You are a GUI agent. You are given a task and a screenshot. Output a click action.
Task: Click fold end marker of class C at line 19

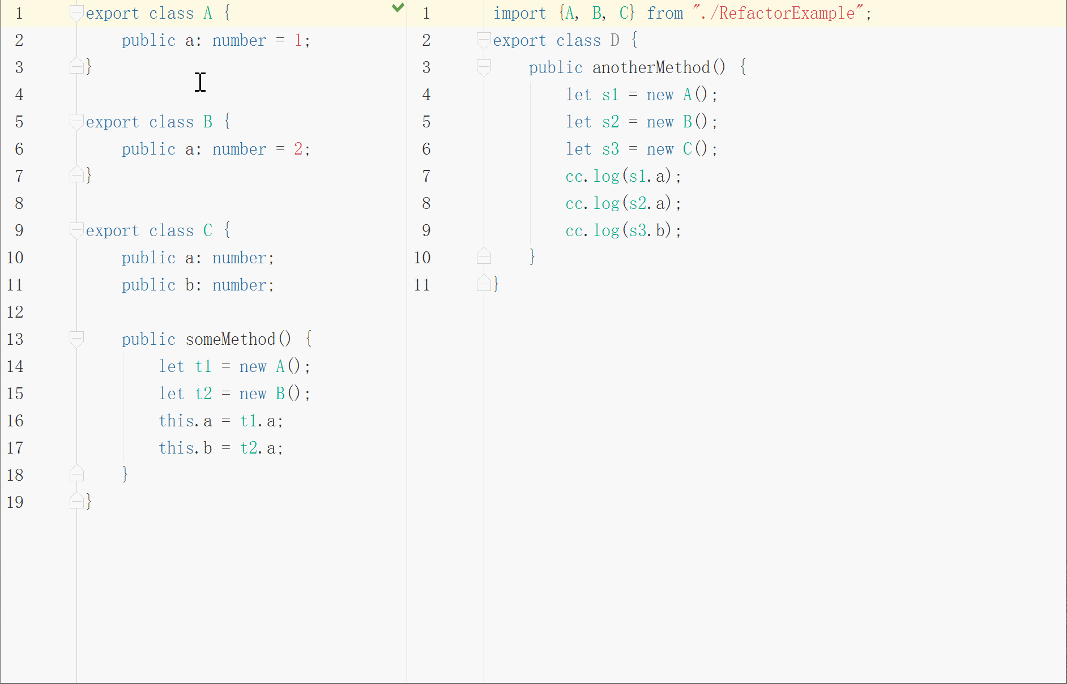76,501
